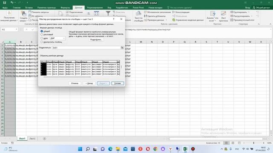
Task: Click the Show Queries icon
Action: click(30, 12)
